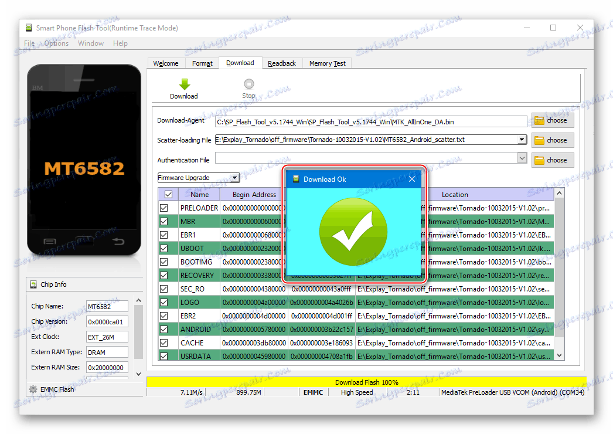Click the green Download arrow icon
The height and width of the screenshot is (434, 613).
tap(184, 84)
